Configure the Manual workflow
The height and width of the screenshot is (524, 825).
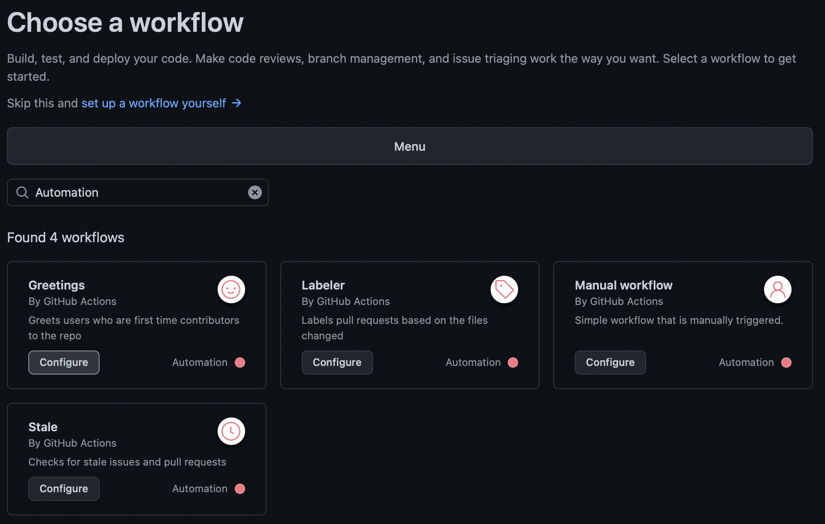pyautogui.click(x=610, y=362)
